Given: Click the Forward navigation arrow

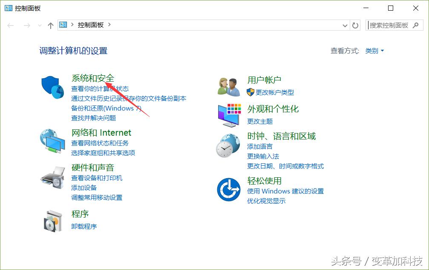Looking at the screenshot, I should [27, 26].
